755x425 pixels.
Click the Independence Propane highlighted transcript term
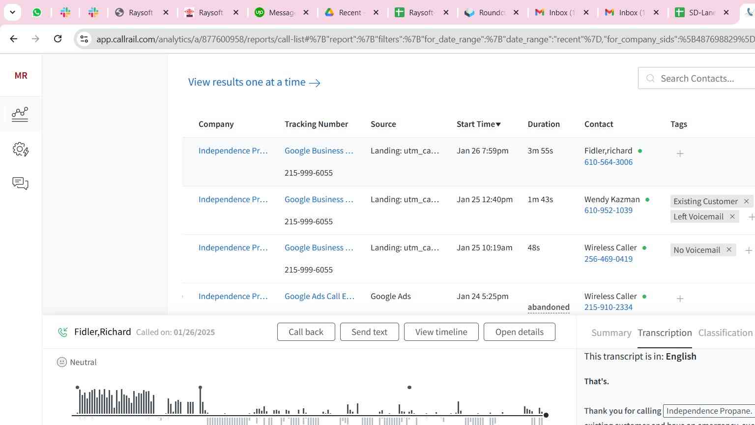pos(709,411)
